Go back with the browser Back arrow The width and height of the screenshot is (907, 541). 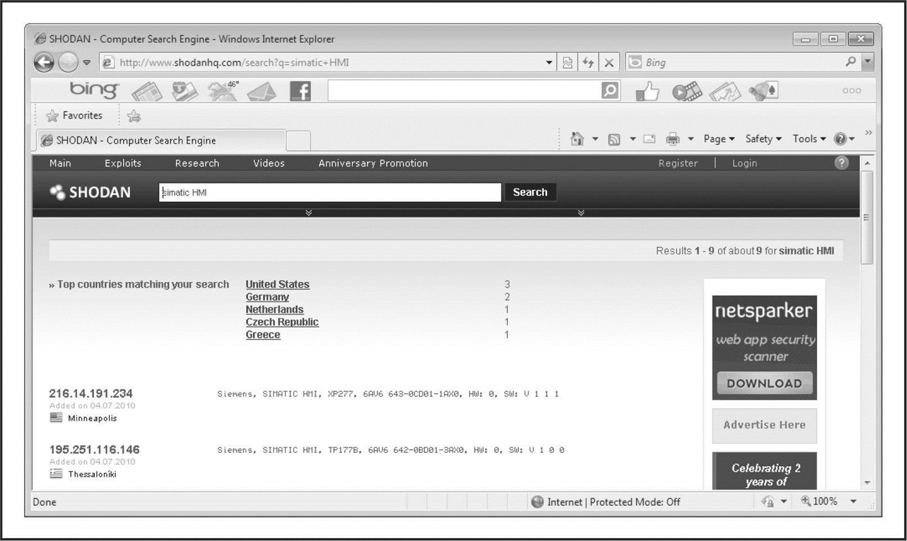point(44,62)
